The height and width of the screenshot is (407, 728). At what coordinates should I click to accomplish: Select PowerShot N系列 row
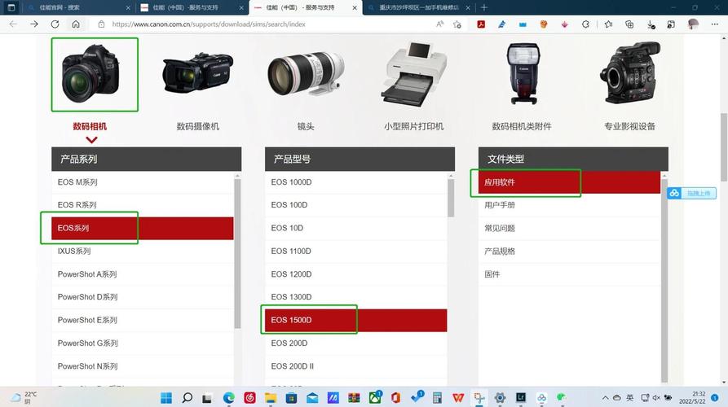(x=143, y=366)
